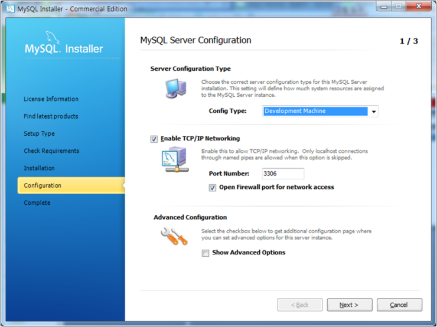
Task: Click the MySQL Installer title bar icon
Action: point(10,9)
